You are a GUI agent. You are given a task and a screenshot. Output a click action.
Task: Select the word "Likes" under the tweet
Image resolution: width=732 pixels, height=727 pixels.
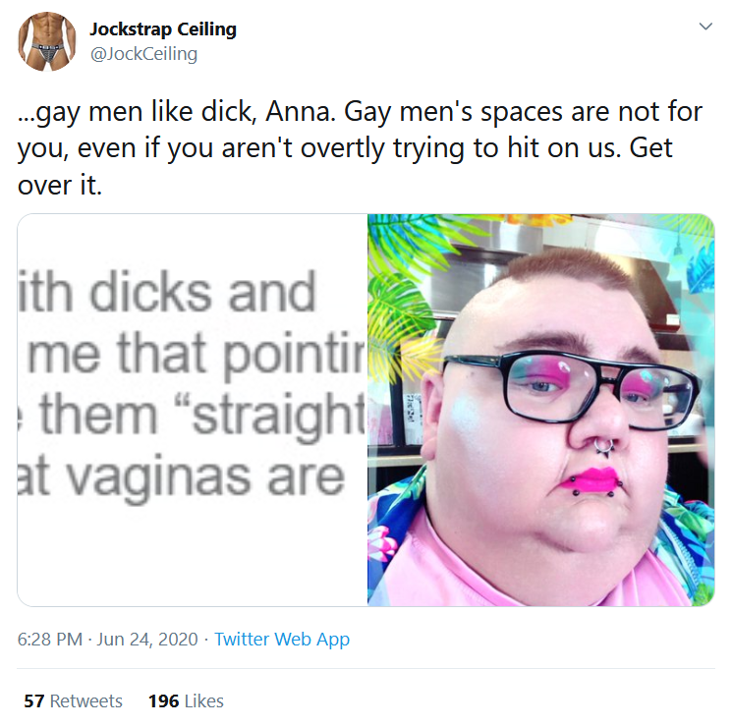pyautogui.click(x=204, y=700)
